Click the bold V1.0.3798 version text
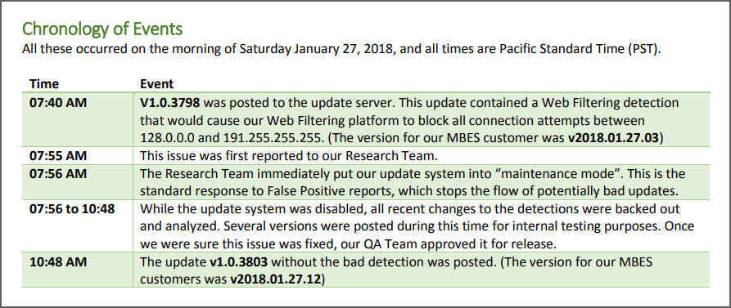The height and width of the screenshot is (308, 731). (x=170, y=103)
